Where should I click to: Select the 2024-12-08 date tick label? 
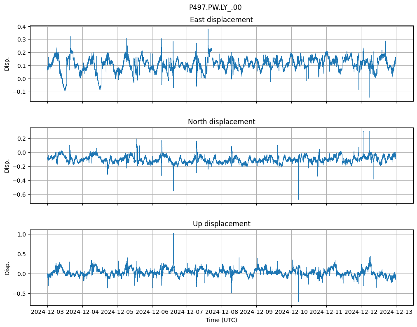(x=222, y=312)
